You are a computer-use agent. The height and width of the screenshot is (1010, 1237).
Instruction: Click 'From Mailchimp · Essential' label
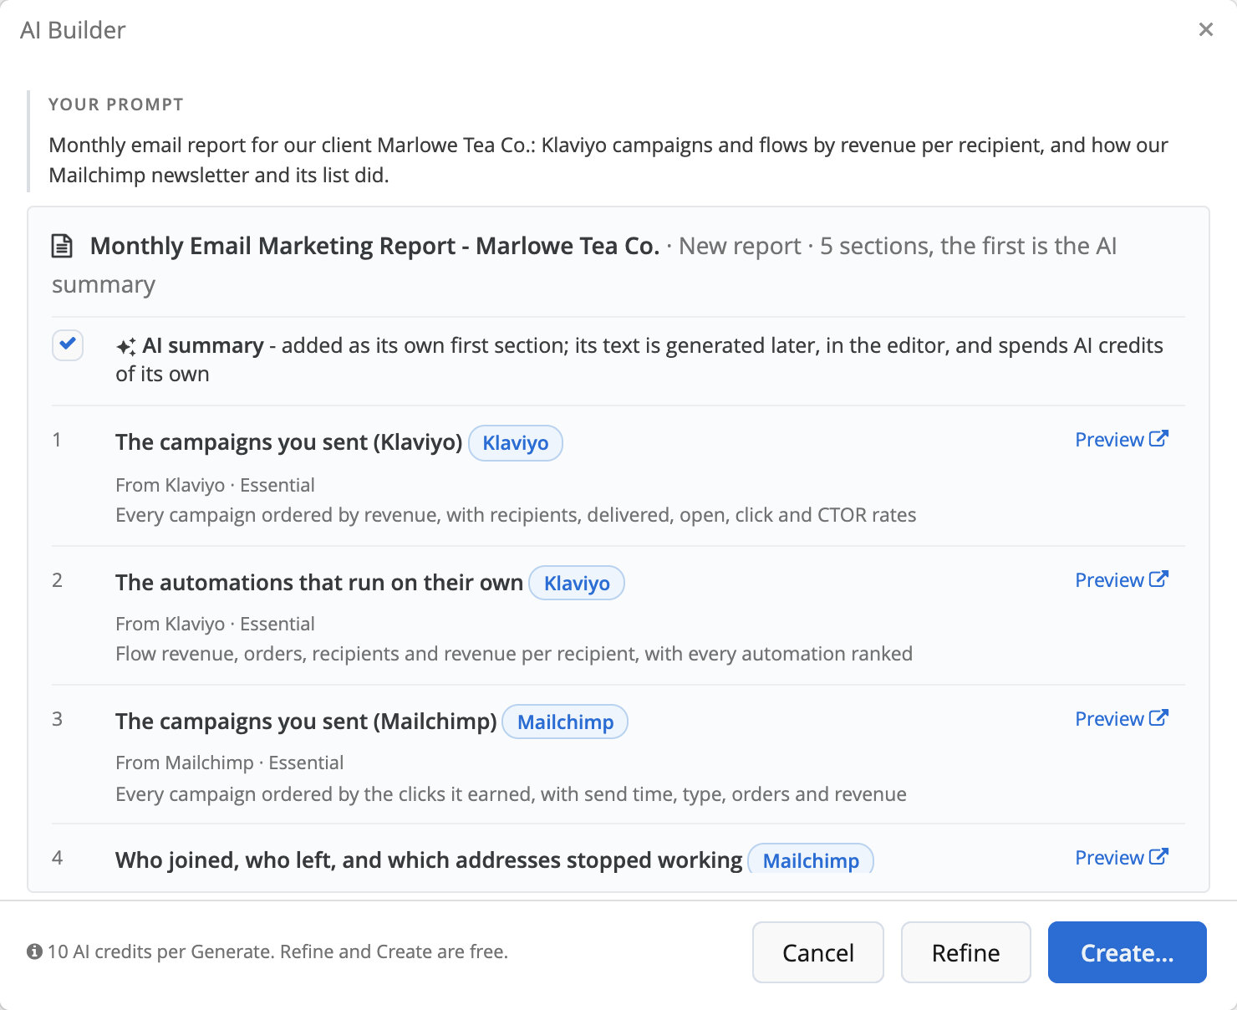coord(230,763)
